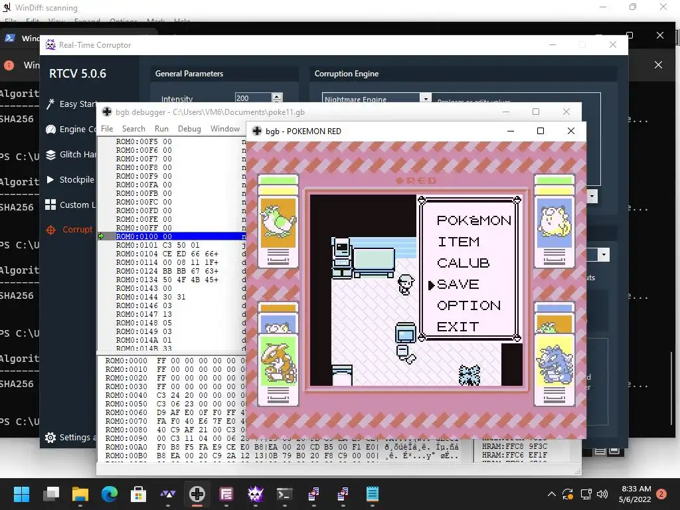680x510 pixels.
Task: Close the Real-Time Corruptor window
Action: pyautogui.click(x=613, y=44)
